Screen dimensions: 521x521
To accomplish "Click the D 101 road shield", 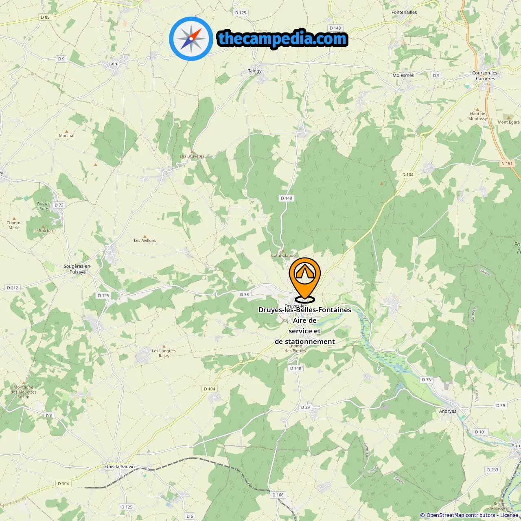I will point(480,432).
